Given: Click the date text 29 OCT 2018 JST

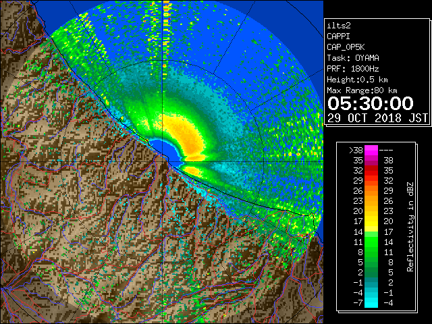Looking at the screenshot, I should click(x=377, y=118).
